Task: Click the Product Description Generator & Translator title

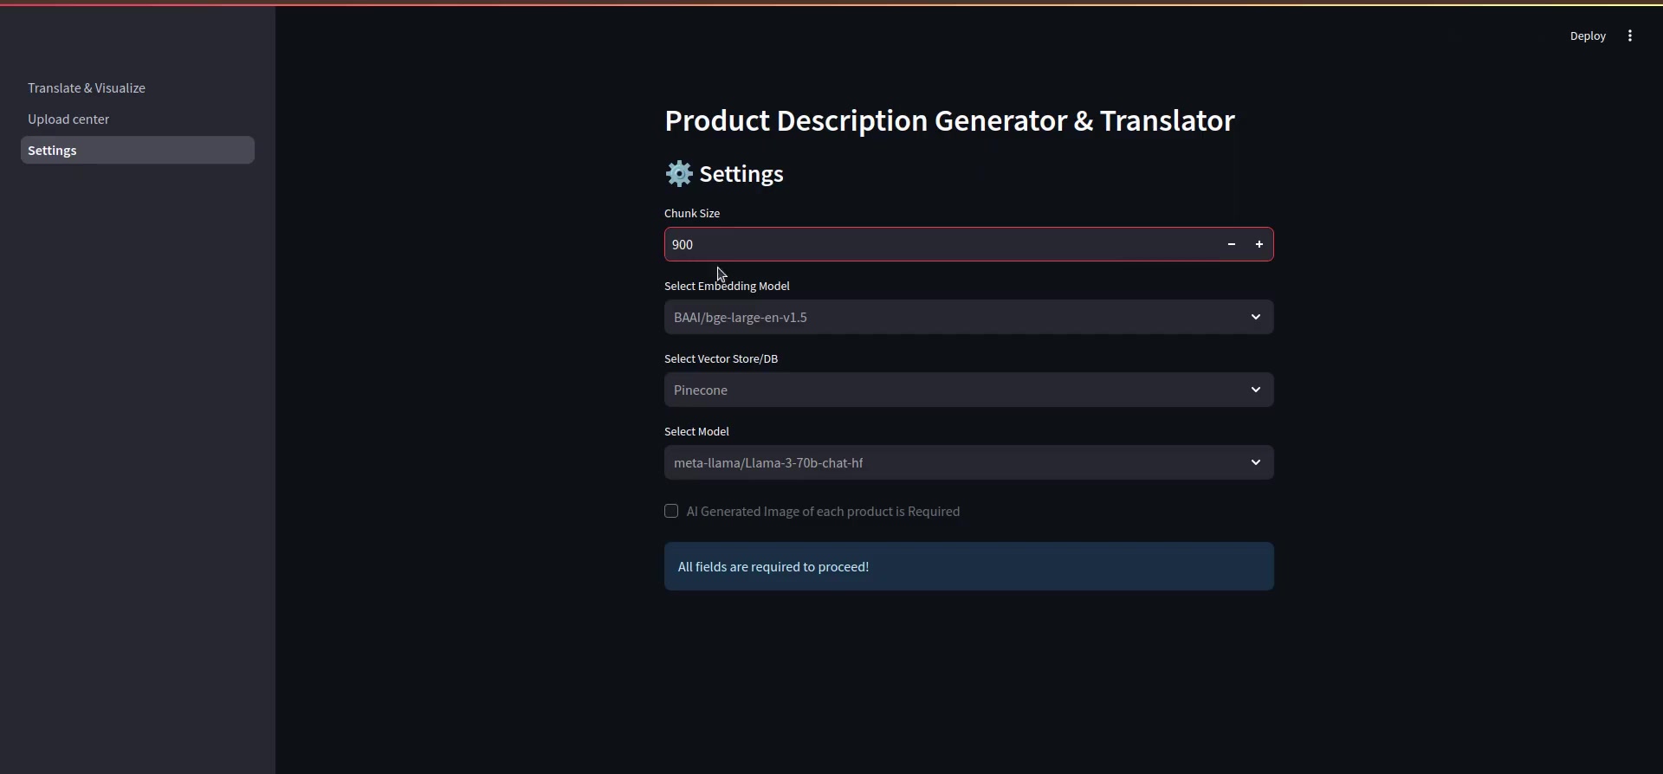Action: pyautogui.click(x=949, y=121)
